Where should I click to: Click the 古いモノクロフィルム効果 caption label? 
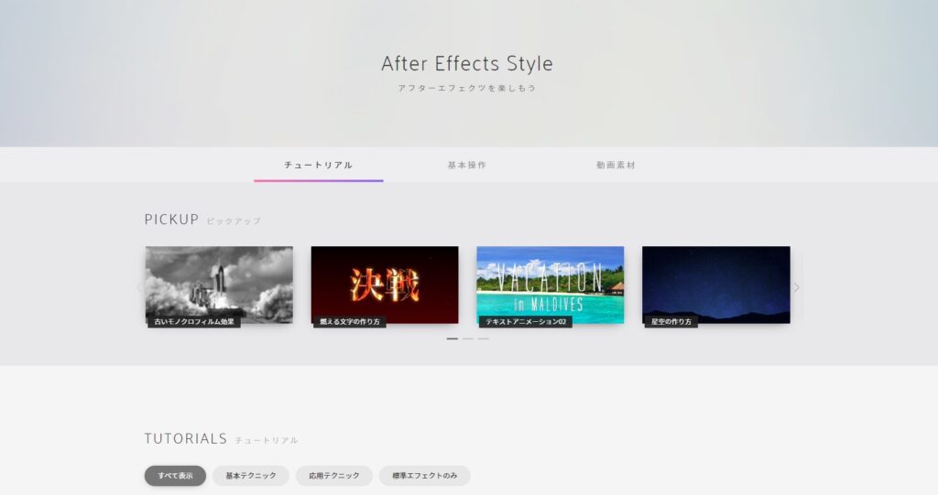click(194, 322)
